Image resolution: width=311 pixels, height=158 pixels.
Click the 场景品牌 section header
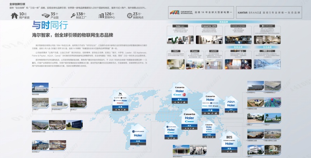point(238,47)
